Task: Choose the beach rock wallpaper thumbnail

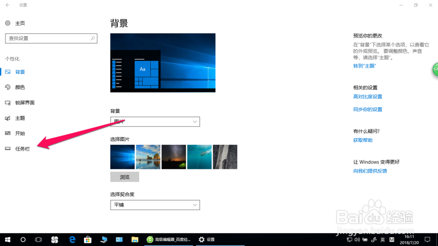Action: (148, 157)
